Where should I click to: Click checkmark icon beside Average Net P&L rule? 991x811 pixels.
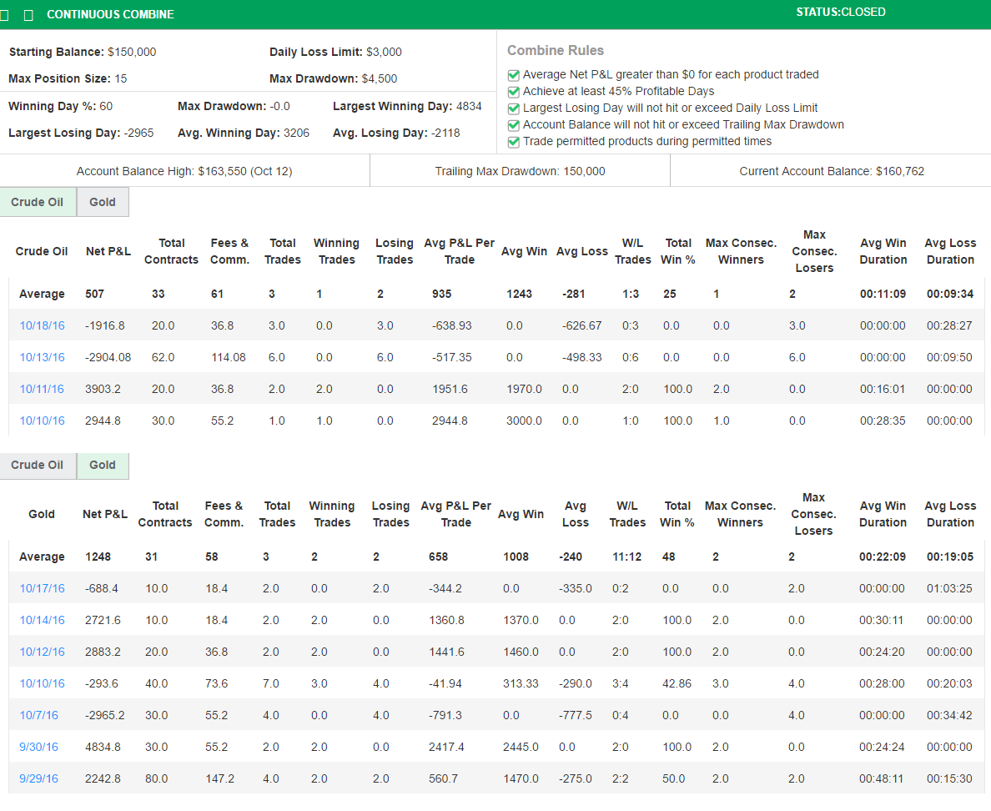[513, 74]
